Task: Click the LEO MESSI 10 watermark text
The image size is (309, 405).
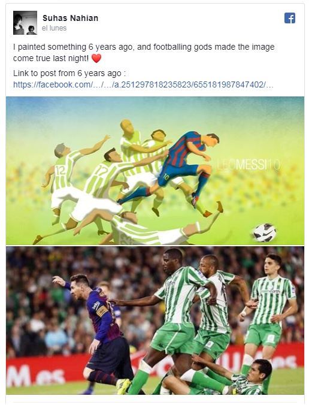Action: tap(248, 165)
